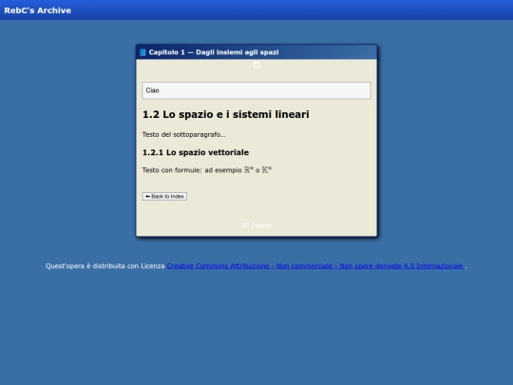Click the RebC's Archive site title

tap(37, 10)
